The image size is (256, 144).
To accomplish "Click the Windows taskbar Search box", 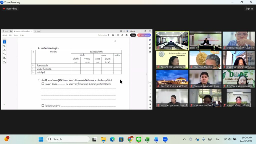I will [x=68, y=139].
